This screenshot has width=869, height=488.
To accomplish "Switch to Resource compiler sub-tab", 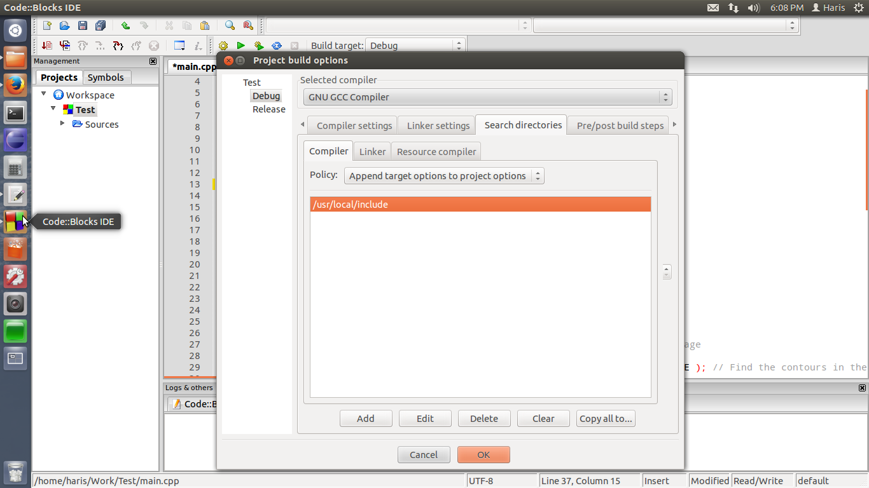I will pos(436,151).
